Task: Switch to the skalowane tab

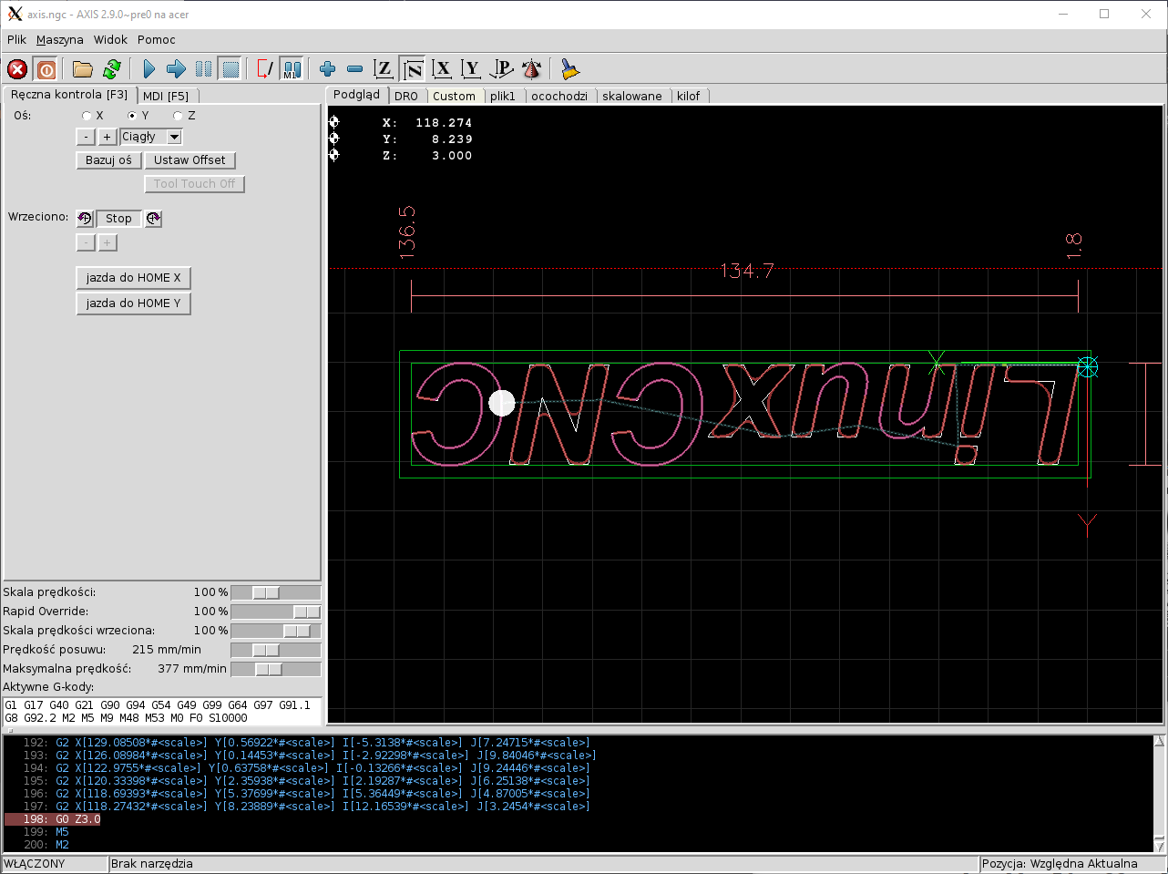Action: pyautogui.click(x=632, y=96)
